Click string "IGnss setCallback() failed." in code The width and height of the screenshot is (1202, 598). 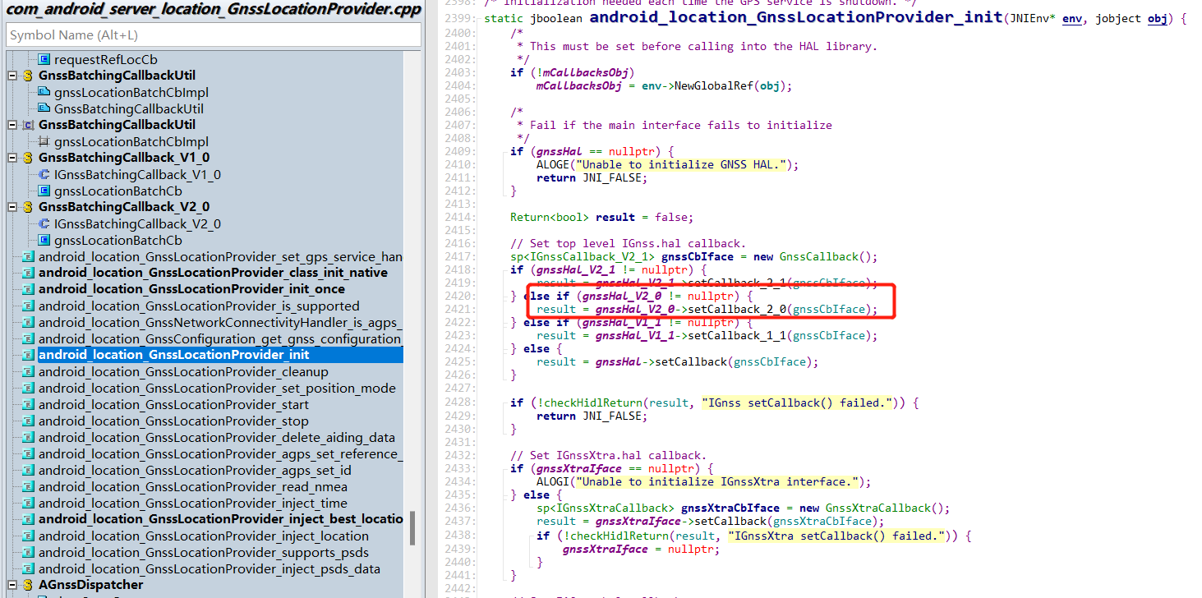pyautogui.click(x=796, y=402)
